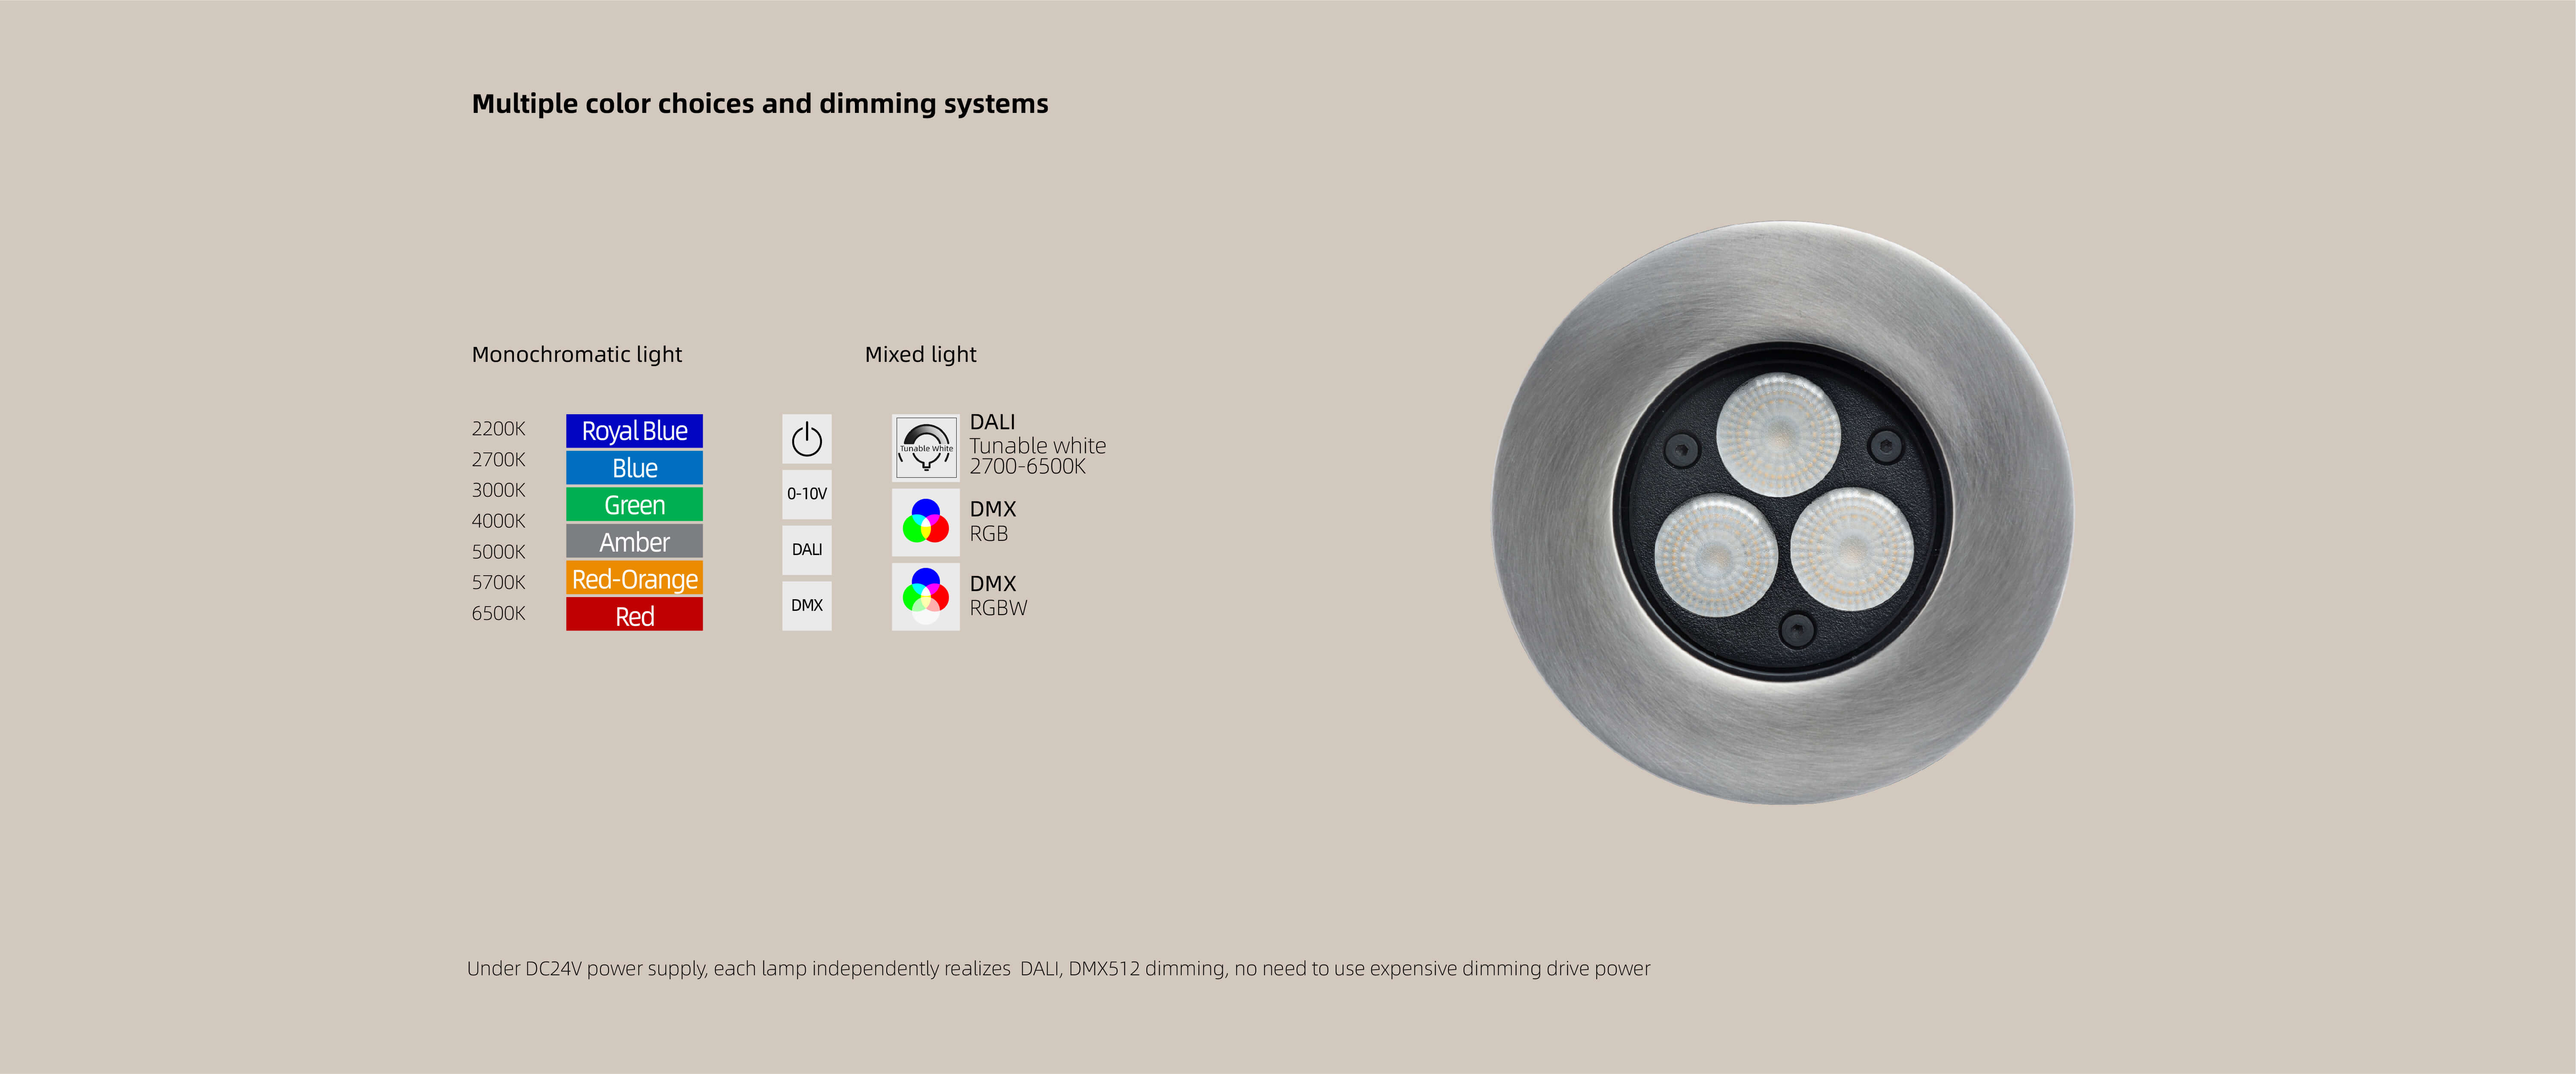Image resolution: width=2576 pixels, height=1074 pixels.
Task: Click the Mixed light heading
Action: 920,355
